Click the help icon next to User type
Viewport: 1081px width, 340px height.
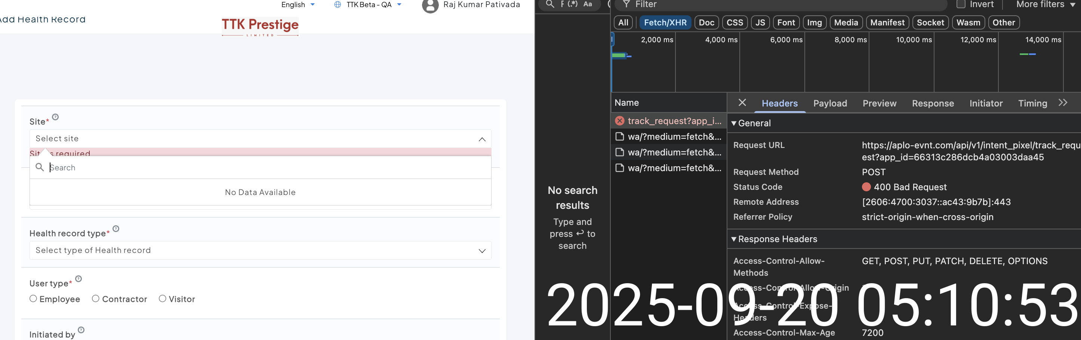pyautogui.click(x=78, y=279)
